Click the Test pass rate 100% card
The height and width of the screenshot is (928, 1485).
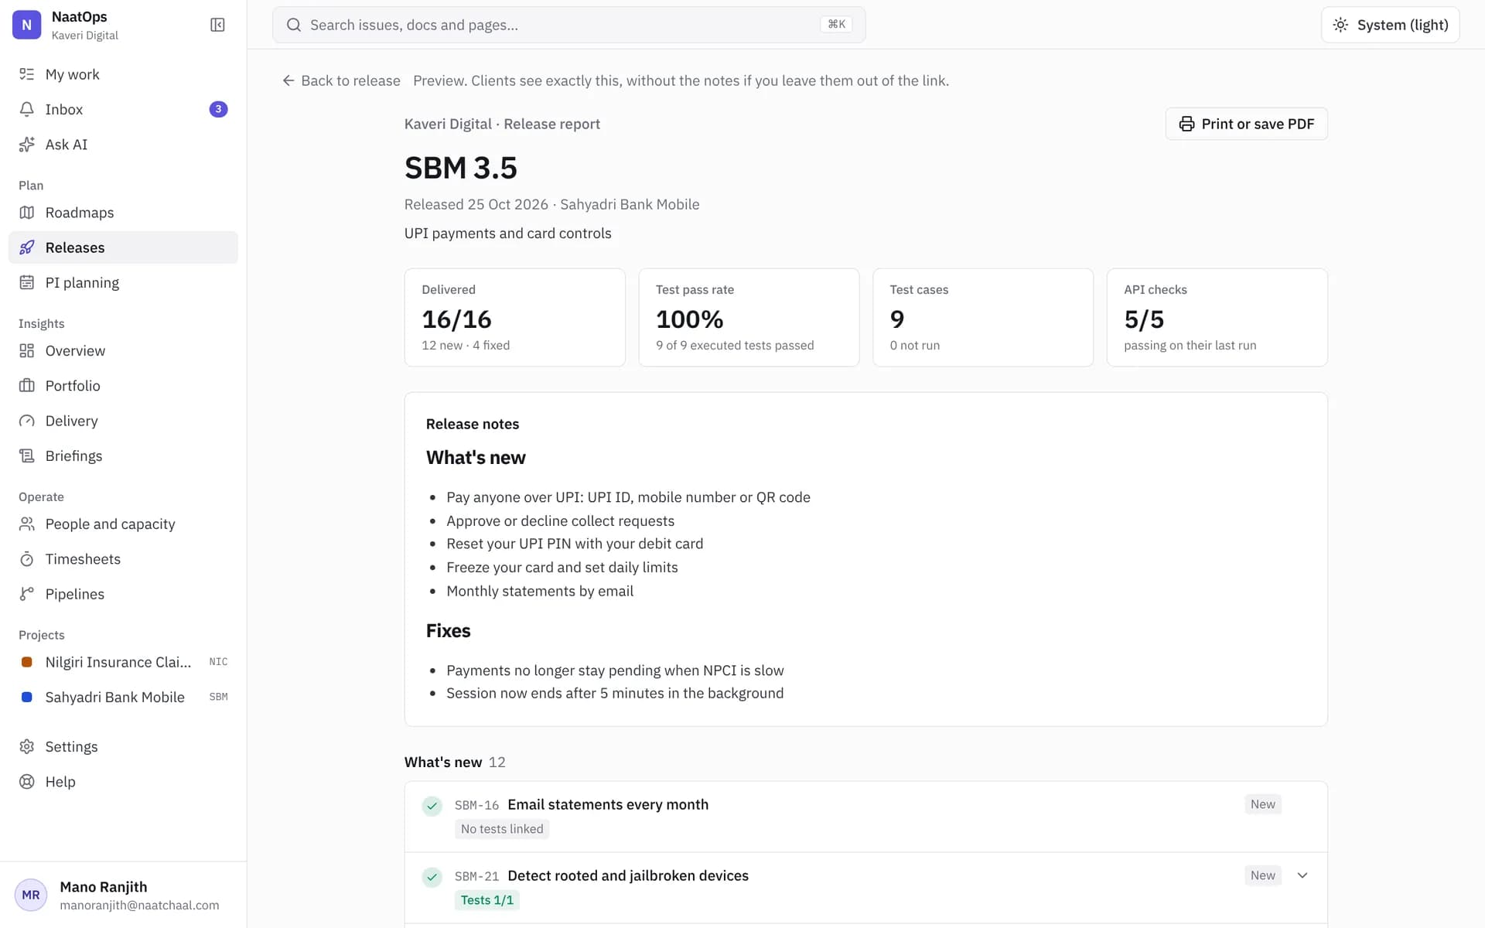749,317
